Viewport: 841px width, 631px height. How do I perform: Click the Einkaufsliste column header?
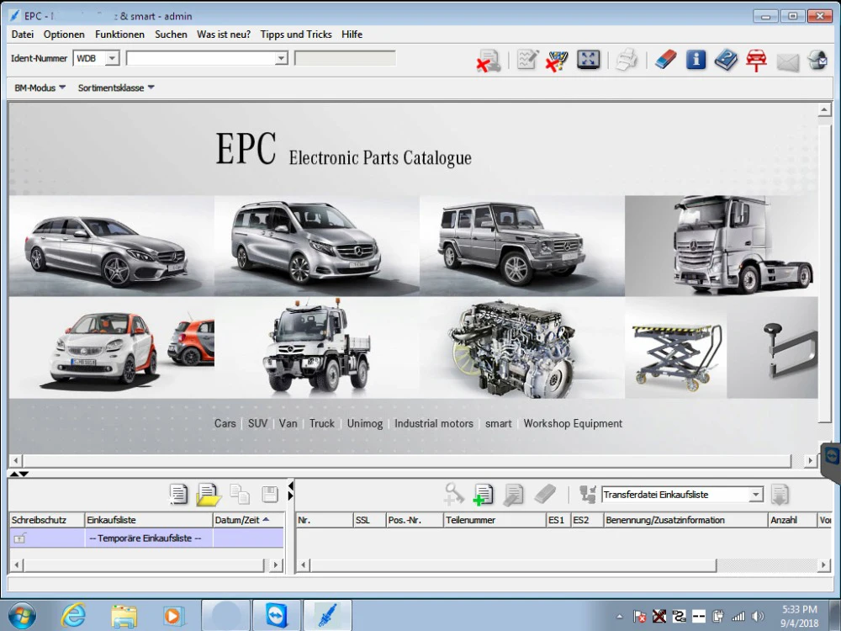(x=149, y=519)
